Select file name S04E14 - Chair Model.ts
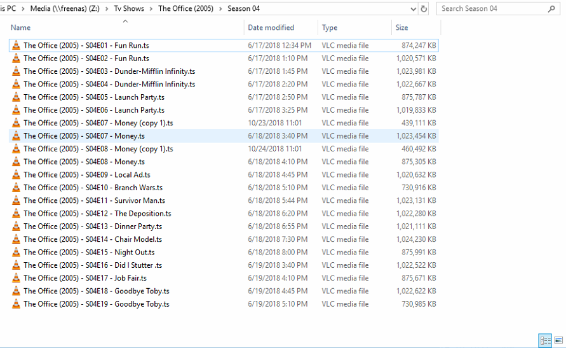Screen dimensions: 566x348 coord(93,239)
